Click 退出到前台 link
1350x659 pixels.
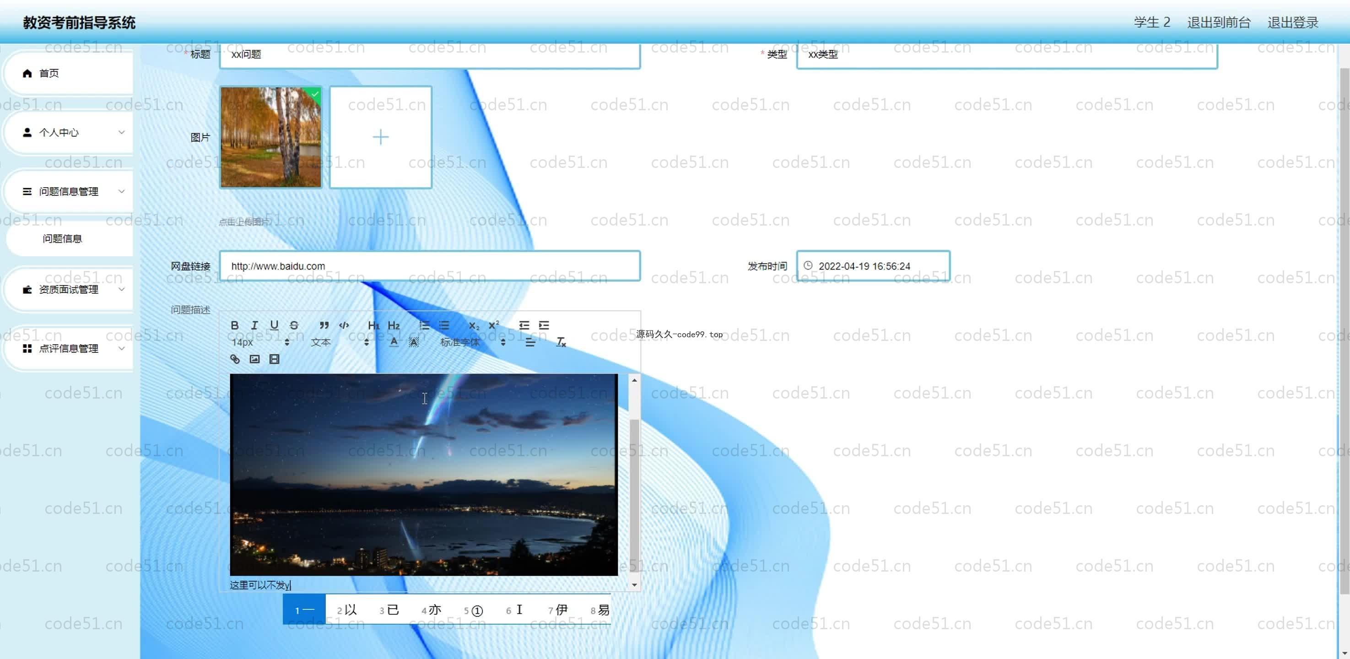[1219, 22]
